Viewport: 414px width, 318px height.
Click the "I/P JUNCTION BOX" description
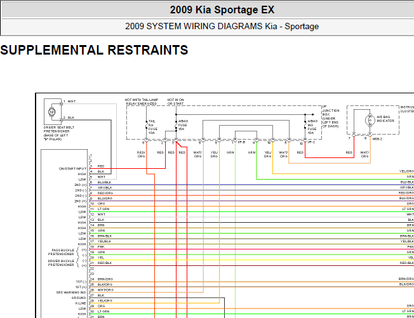[x=330, y=116]
